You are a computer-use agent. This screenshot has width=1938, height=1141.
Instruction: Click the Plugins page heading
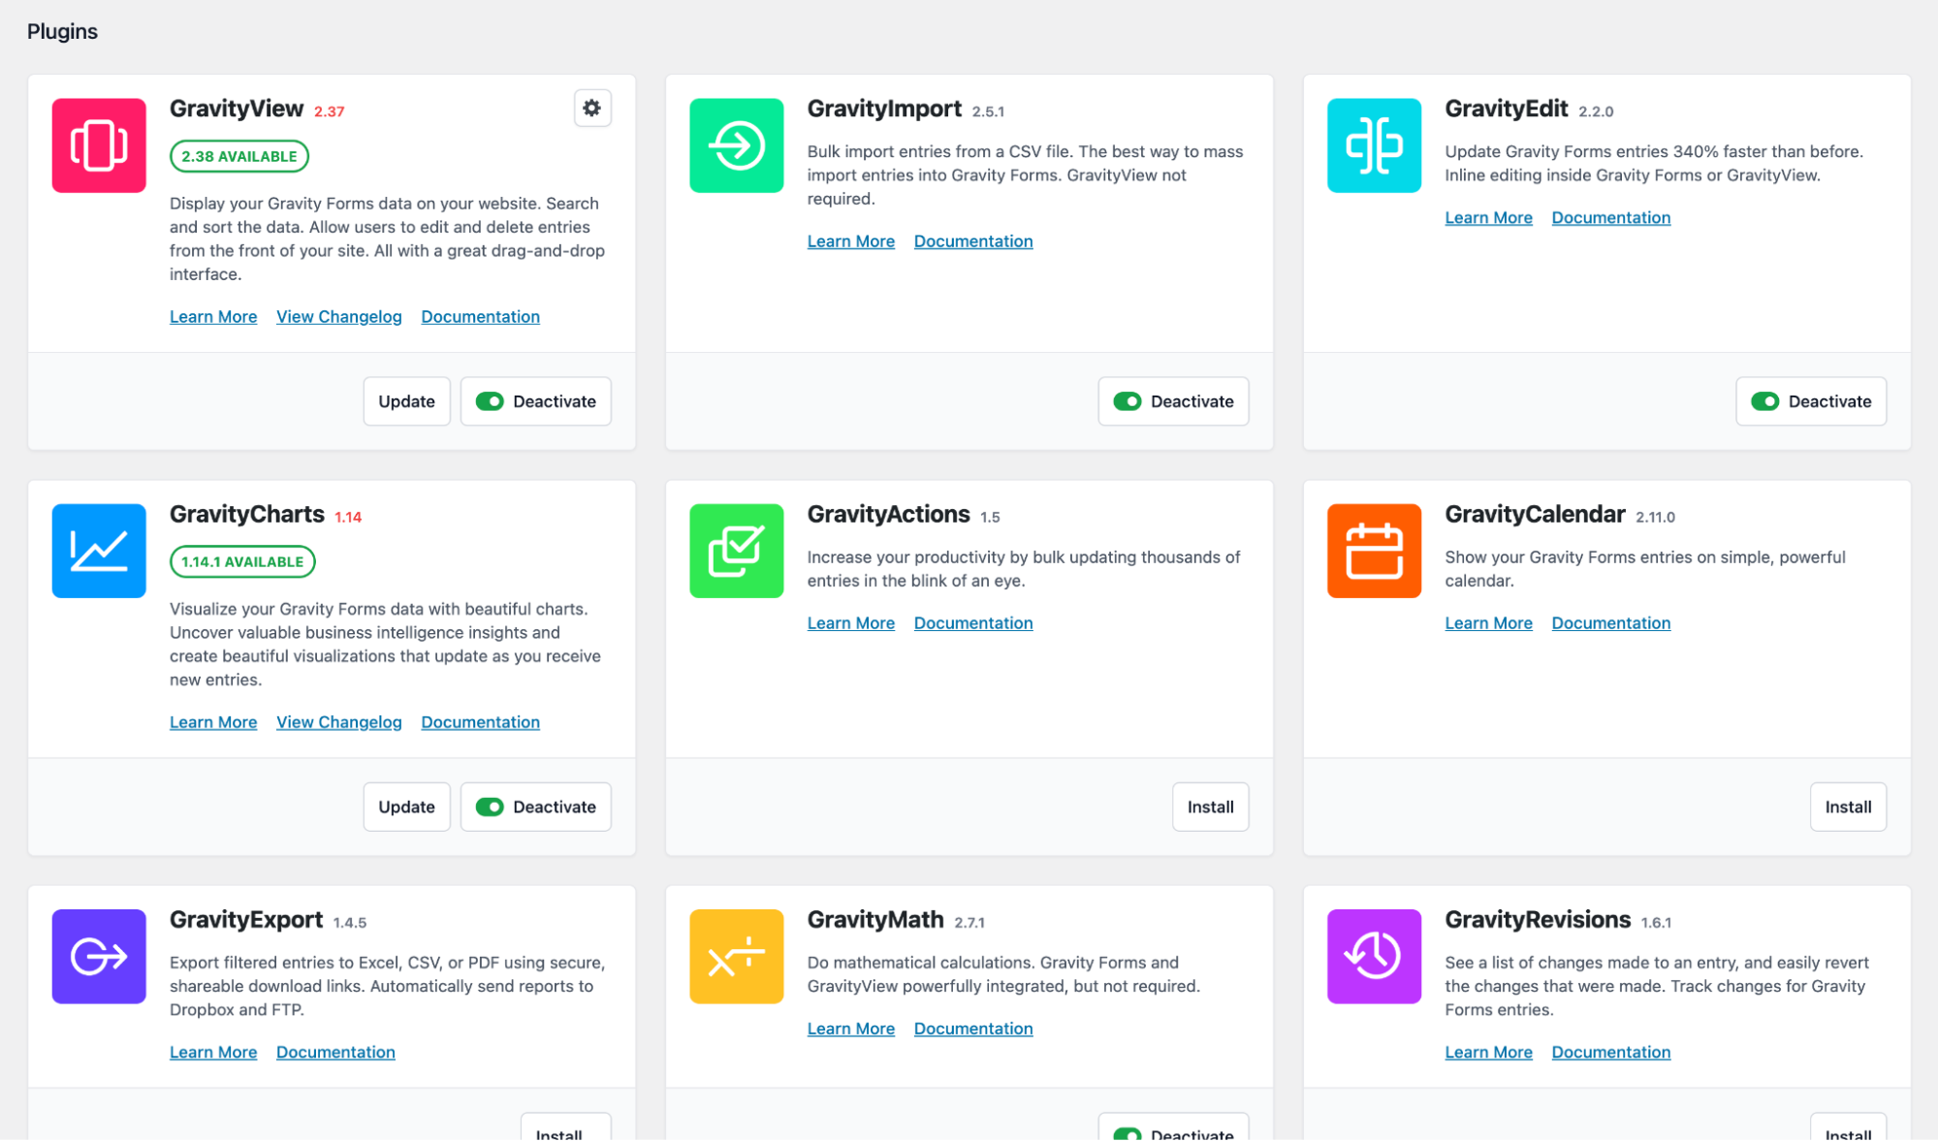62,31
